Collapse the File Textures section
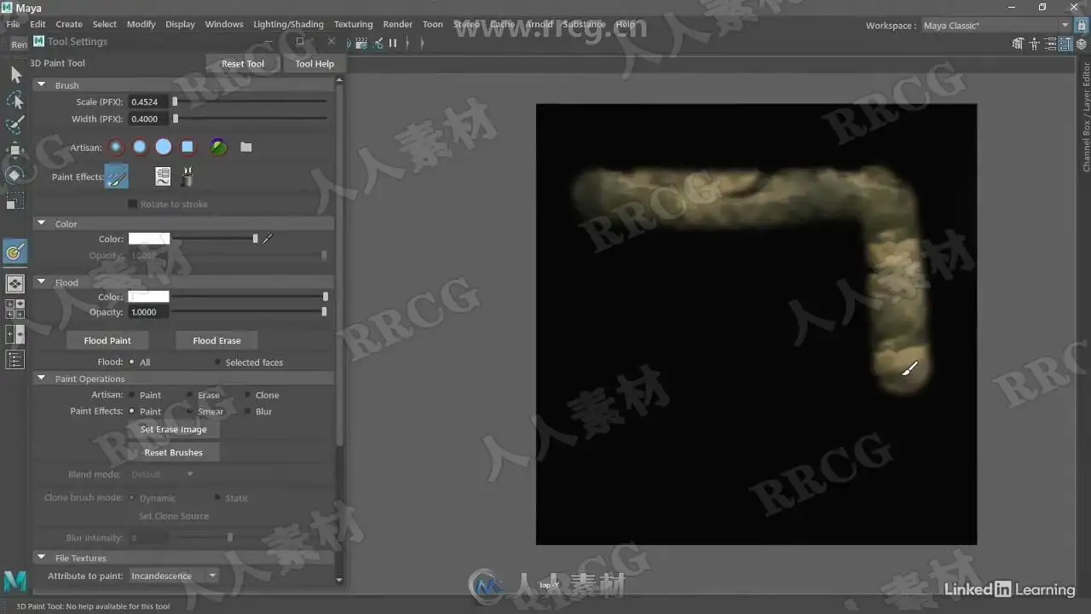1091x614 pixels. coord(41,558)
